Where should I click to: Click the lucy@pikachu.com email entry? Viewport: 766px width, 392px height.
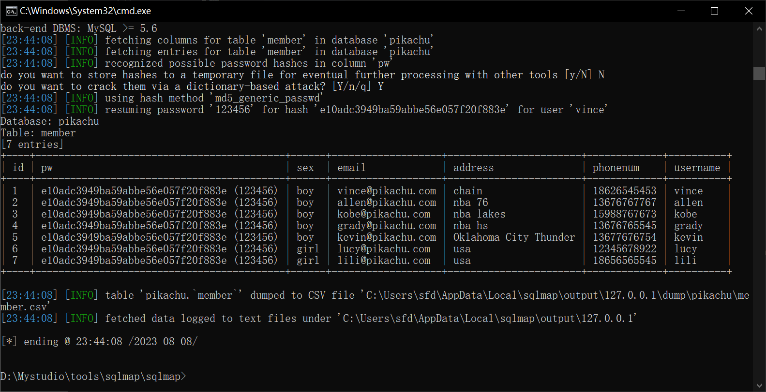point(383,249)
